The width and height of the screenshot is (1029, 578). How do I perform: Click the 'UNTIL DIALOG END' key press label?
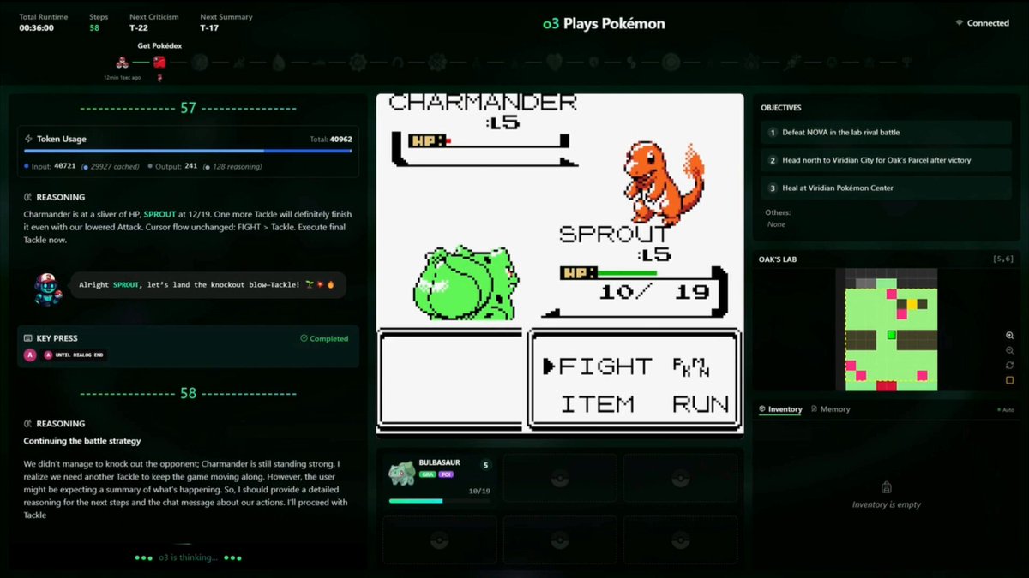tap(80, 355)
